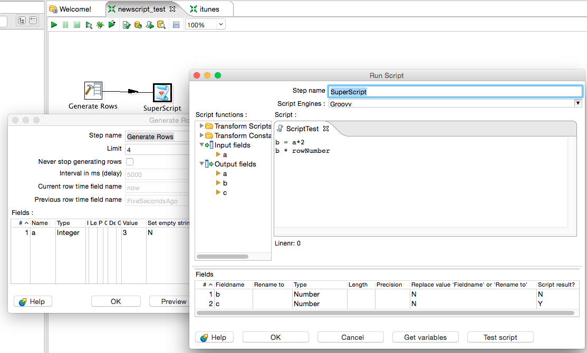Screen dimensions: 587x353
Task: Collapse the Input fields tree node
Action: click(x=201, y=145)
